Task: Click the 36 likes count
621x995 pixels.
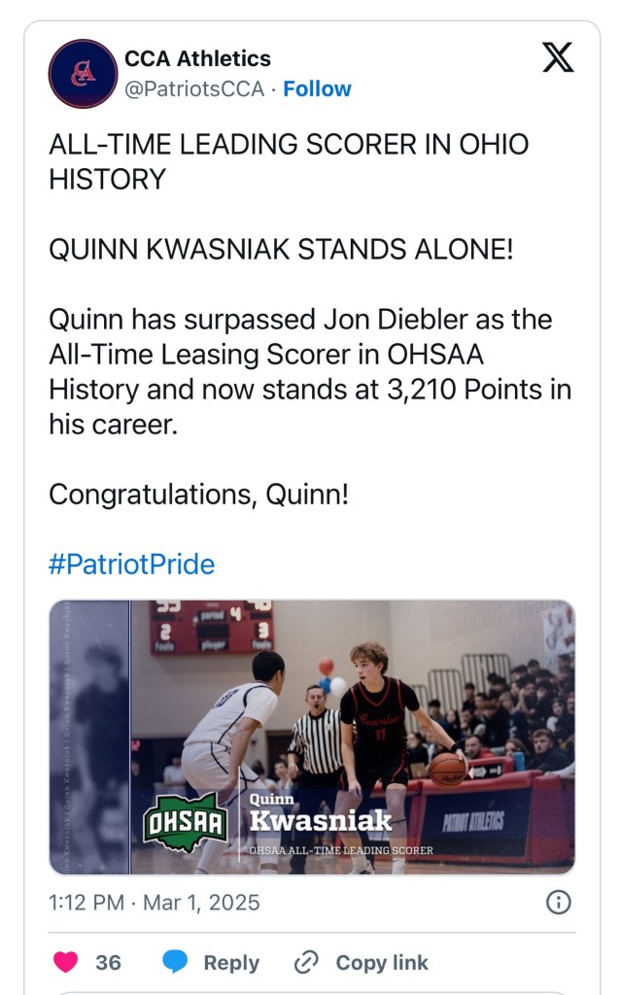Action: point(108,962)
